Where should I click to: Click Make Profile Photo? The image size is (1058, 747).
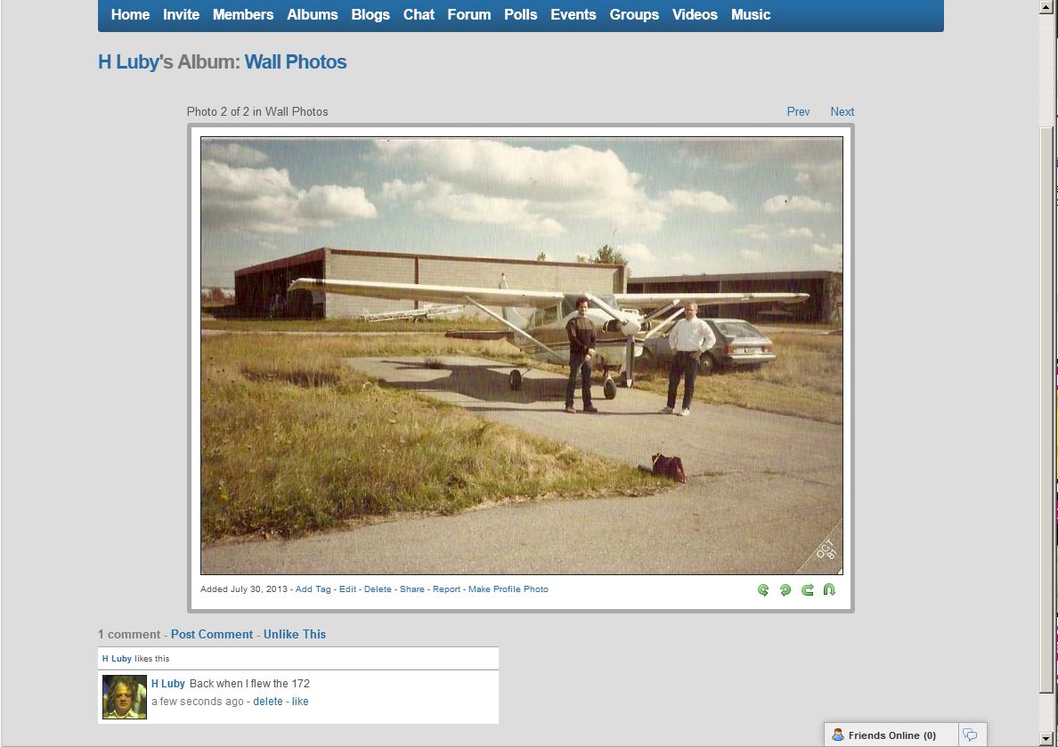click(509, 589)
